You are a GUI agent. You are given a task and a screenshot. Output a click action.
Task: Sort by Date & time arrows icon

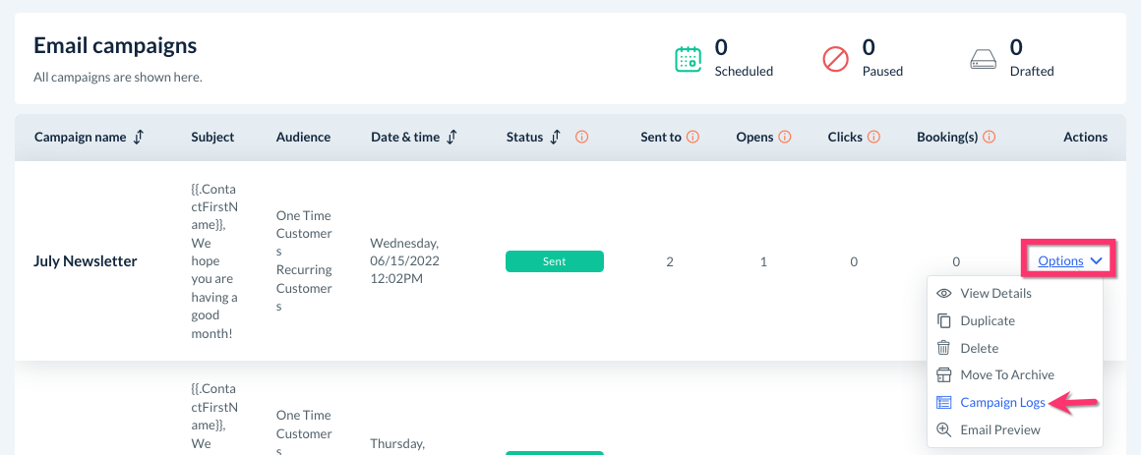[x=451, y=137]
